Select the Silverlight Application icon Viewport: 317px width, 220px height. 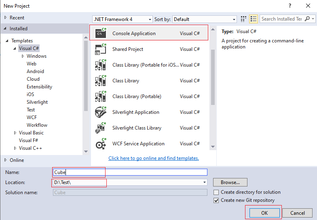tap(101, 112)
